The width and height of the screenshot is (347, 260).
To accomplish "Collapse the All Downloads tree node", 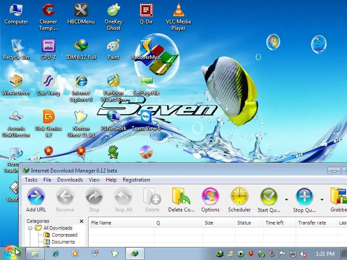I will point(30,228).
